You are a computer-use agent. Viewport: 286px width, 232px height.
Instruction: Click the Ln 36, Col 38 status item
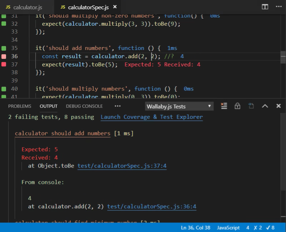(196, 228)
